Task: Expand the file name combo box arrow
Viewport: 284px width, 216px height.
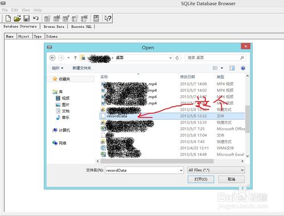Action: coord(181,170)
